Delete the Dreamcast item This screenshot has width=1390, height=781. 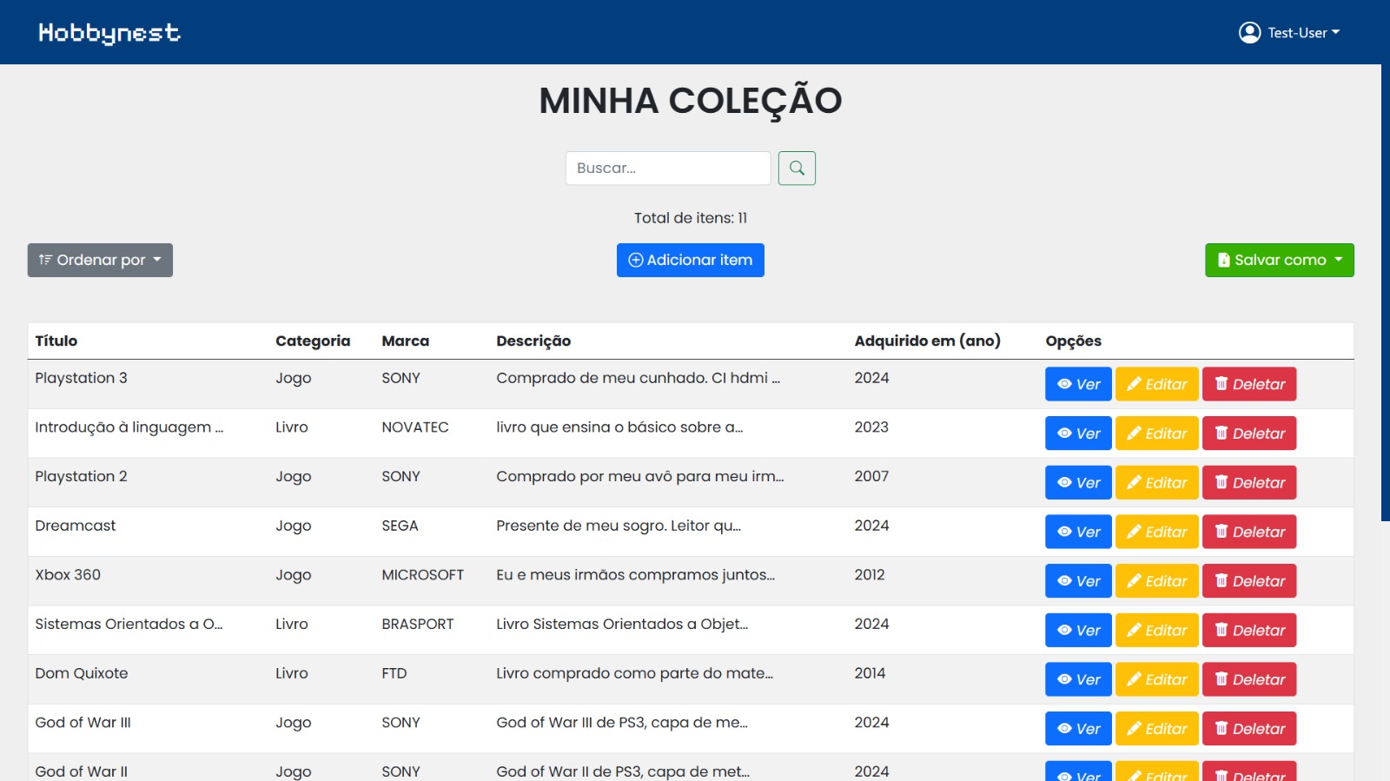(1249, 532)
